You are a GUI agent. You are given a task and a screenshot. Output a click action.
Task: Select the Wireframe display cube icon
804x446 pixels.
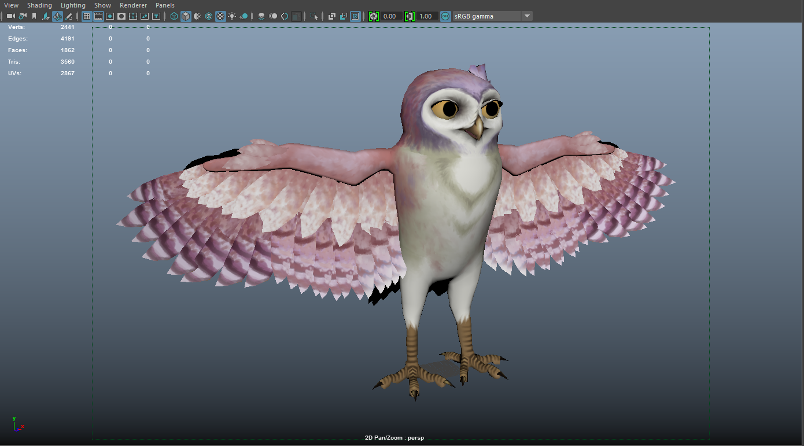174,16
